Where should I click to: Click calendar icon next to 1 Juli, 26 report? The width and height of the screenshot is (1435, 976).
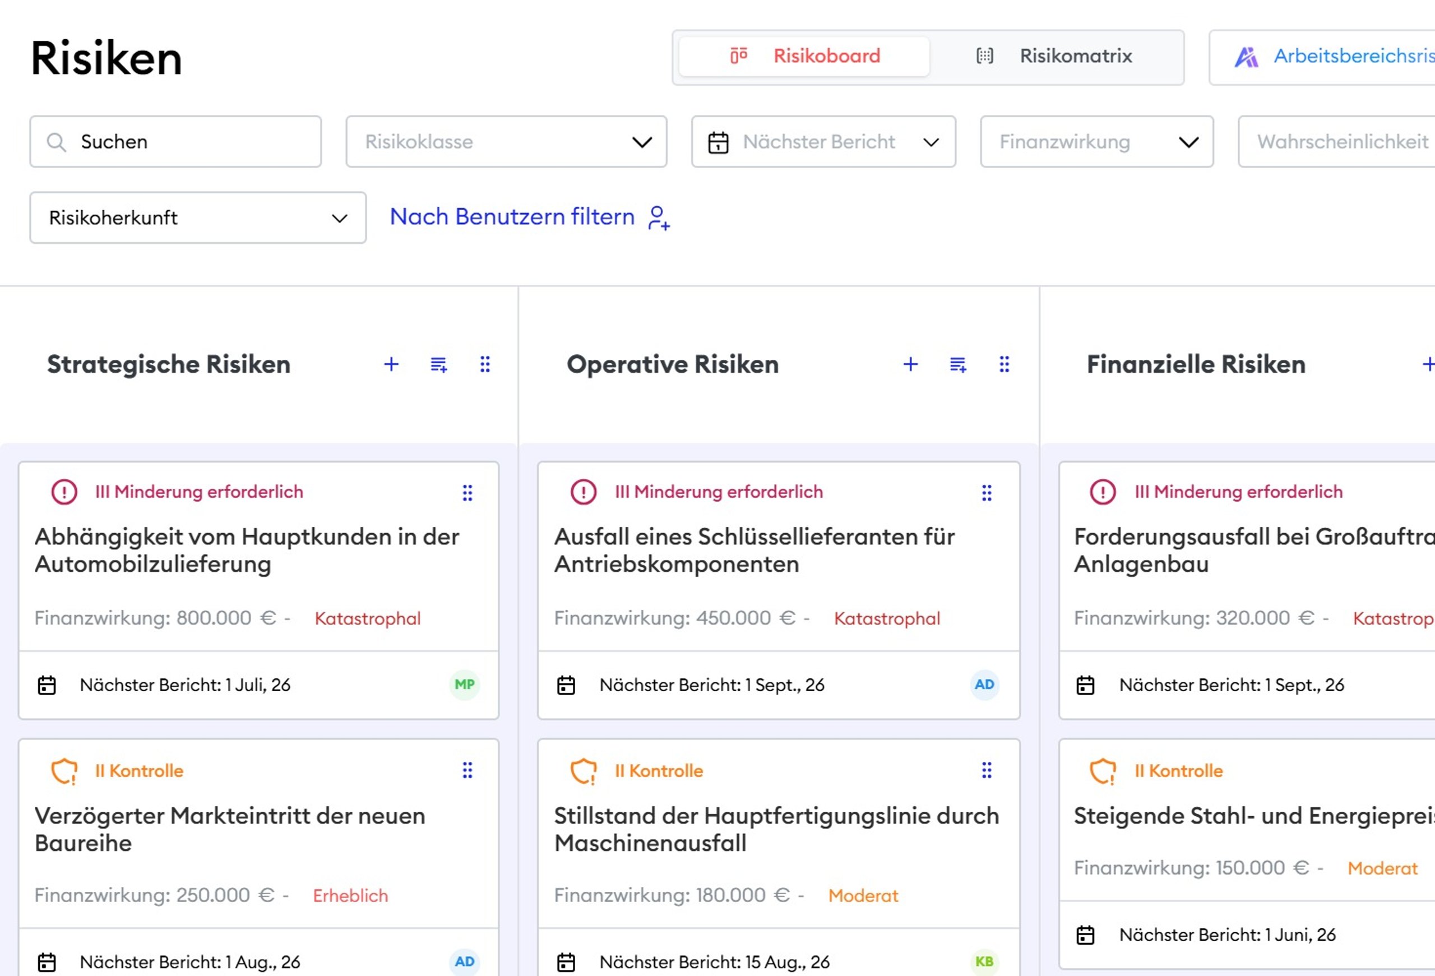point(47,685)
